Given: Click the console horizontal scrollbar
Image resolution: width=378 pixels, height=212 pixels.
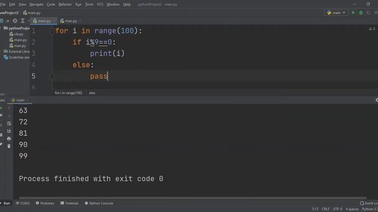Looking at the screenshot, I should tap(193, 198).
